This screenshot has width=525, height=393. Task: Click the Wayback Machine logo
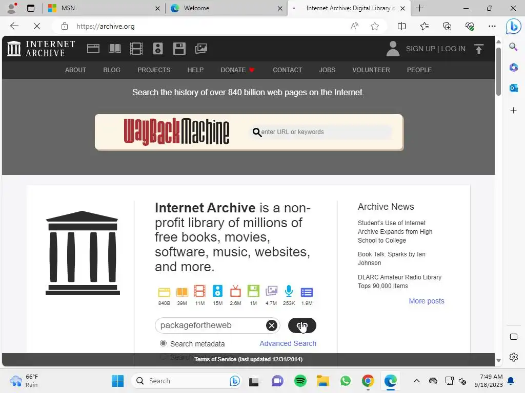(176, 132)
